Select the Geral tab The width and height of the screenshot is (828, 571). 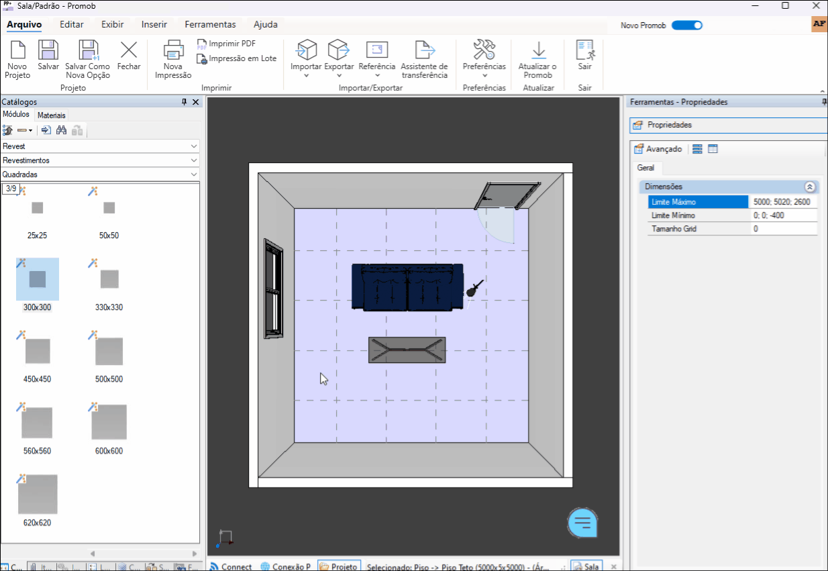[x=645, y=168]
